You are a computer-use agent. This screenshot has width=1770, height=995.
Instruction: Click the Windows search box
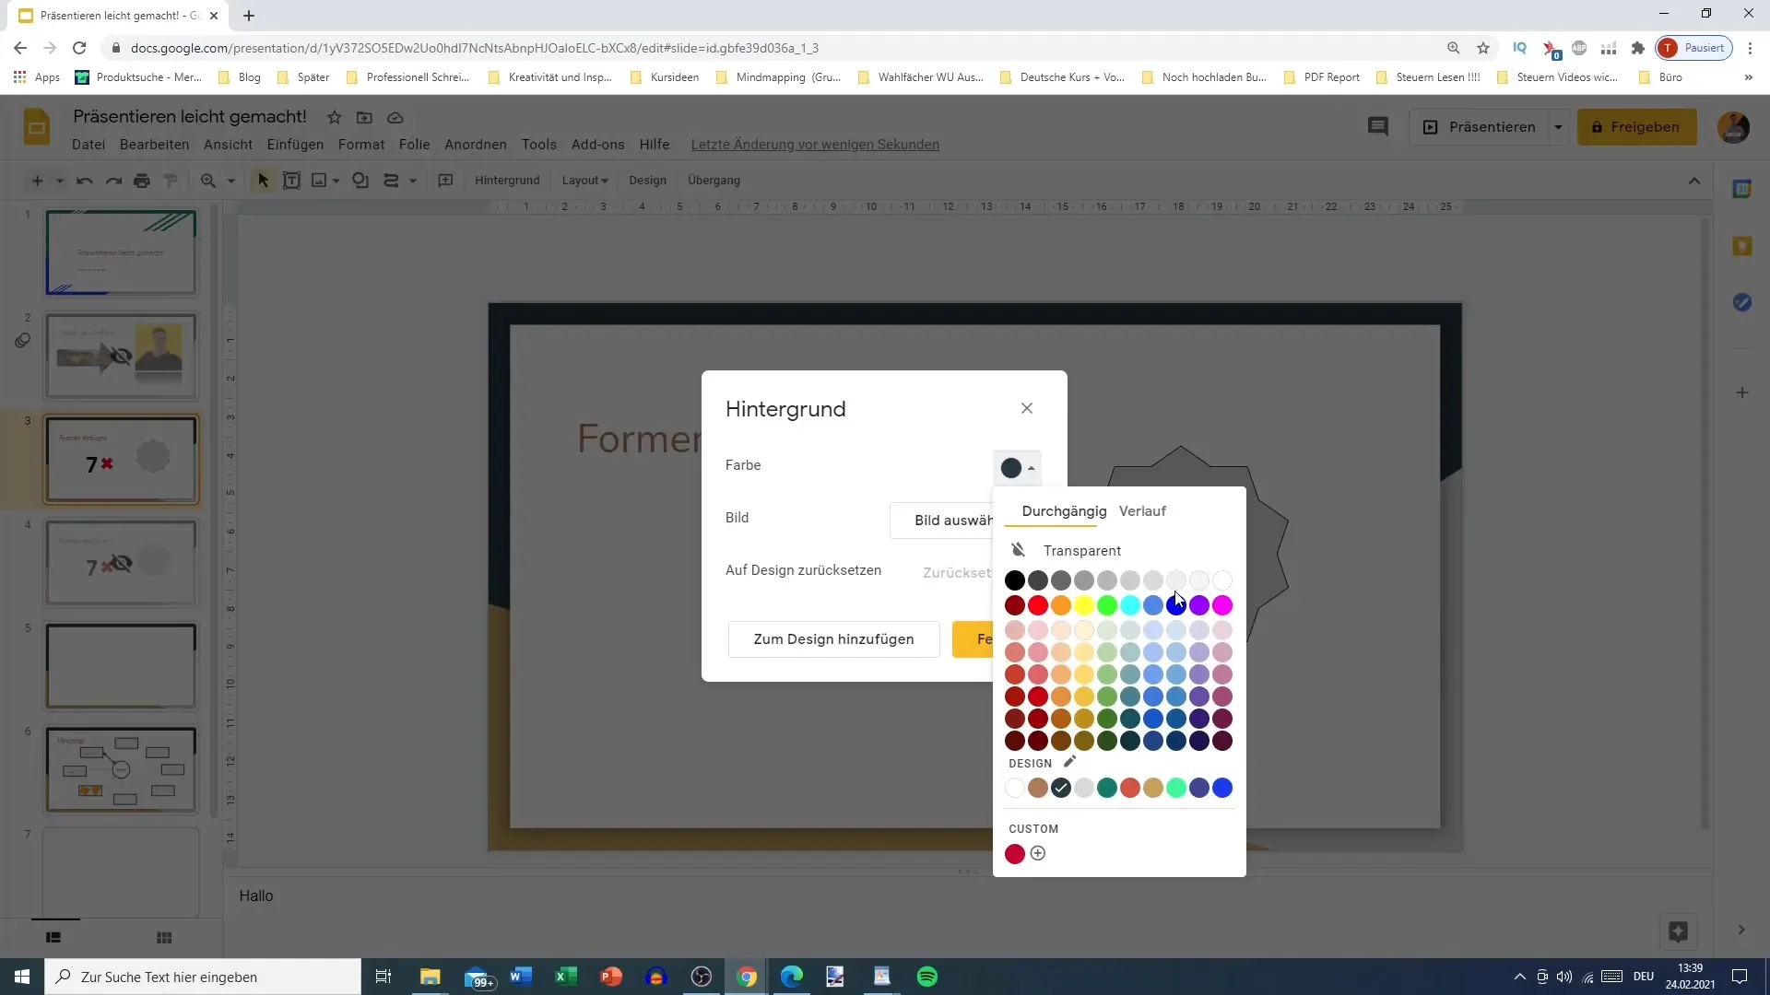pyautogui.click(x=203, y=977)
